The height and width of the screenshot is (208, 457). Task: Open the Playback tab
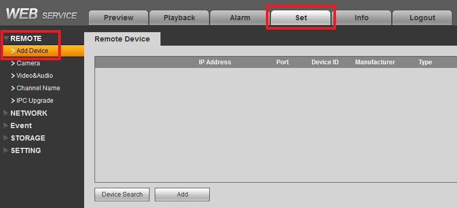(179, 18)
